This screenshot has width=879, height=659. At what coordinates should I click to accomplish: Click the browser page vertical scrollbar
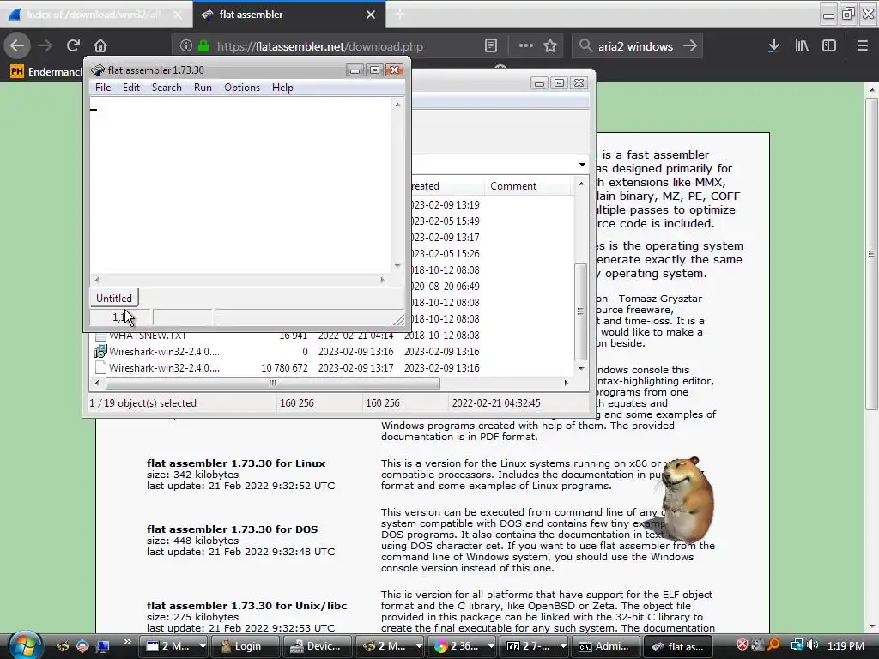pyautogui.click(x=871, y=253)
